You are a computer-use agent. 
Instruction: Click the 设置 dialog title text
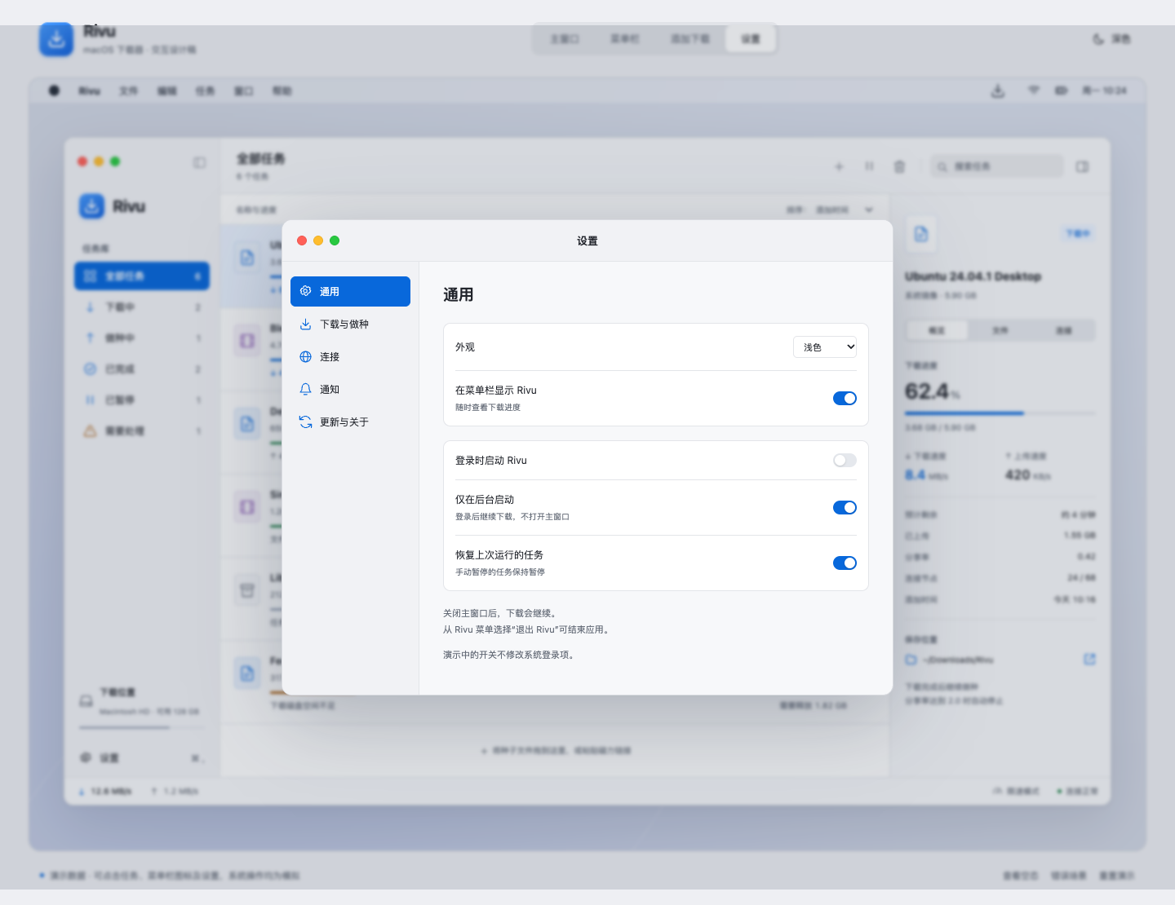tap(587, 241)
